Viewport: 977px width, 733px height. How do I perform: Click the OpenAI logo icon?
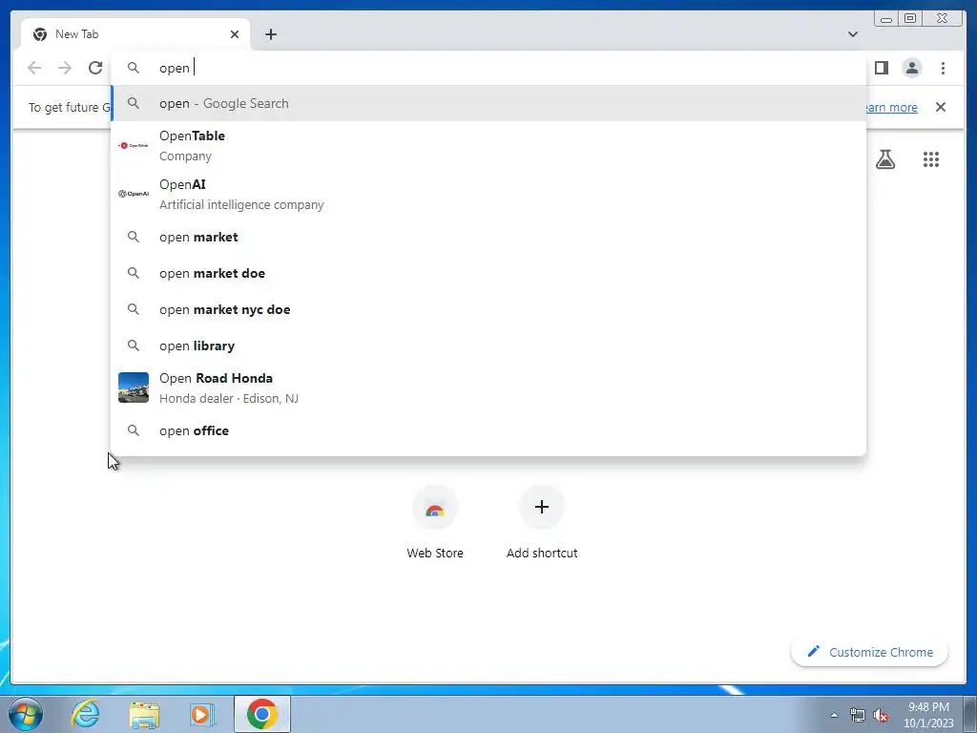pos(134,194)
